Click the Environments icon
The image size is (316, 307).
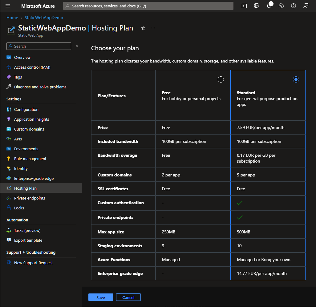click(x=9, y=149)
